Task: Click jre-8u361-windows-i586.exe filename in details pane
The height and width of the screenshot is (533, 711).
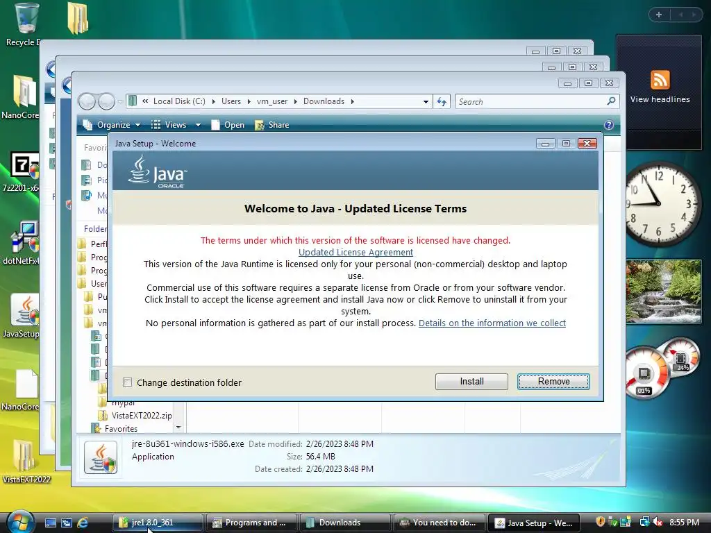Action: [x=187, y=443]
